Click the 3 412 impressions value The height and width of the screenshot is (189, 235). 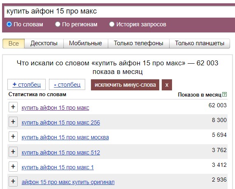tap(219, 165)
